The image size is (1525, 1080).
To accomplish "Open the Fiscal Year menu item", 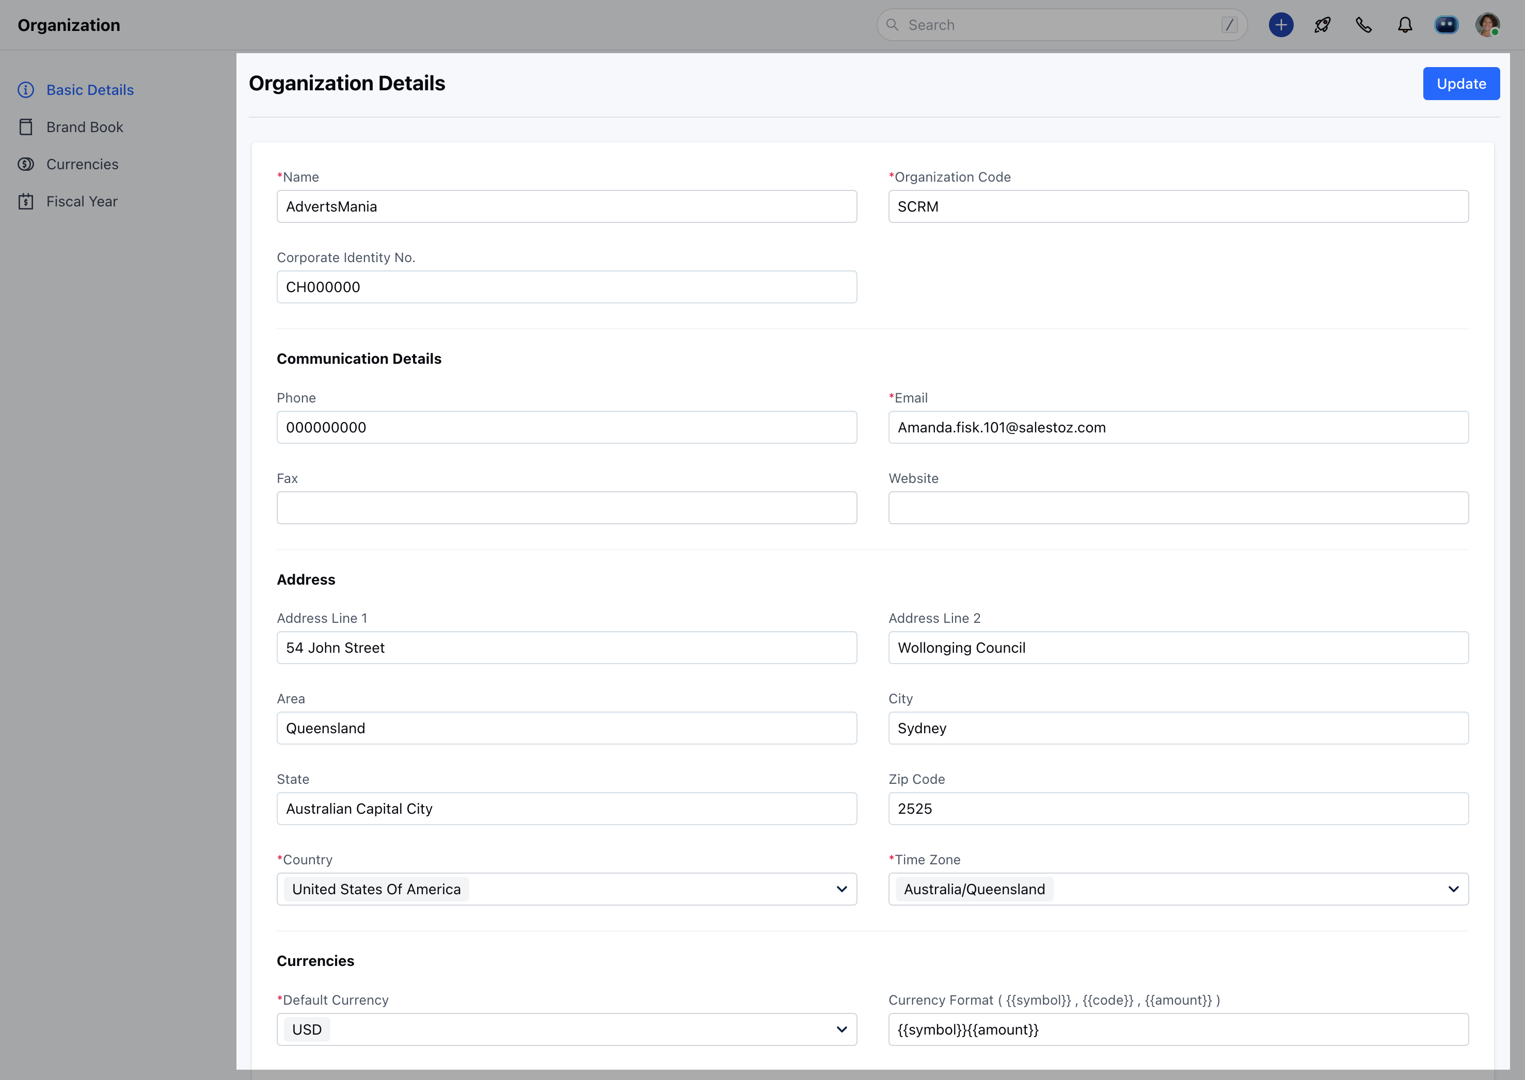I will [x=82, y=202].
